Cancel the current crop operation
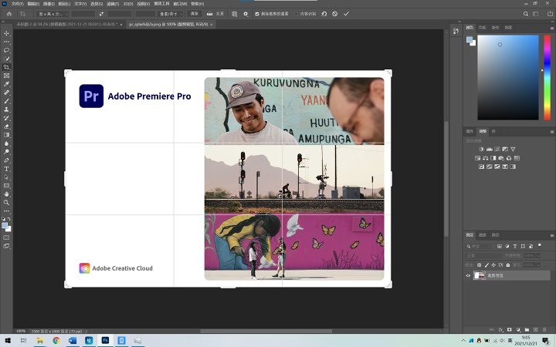Viewport: 556px width, 347px height. tap(334, 14)
